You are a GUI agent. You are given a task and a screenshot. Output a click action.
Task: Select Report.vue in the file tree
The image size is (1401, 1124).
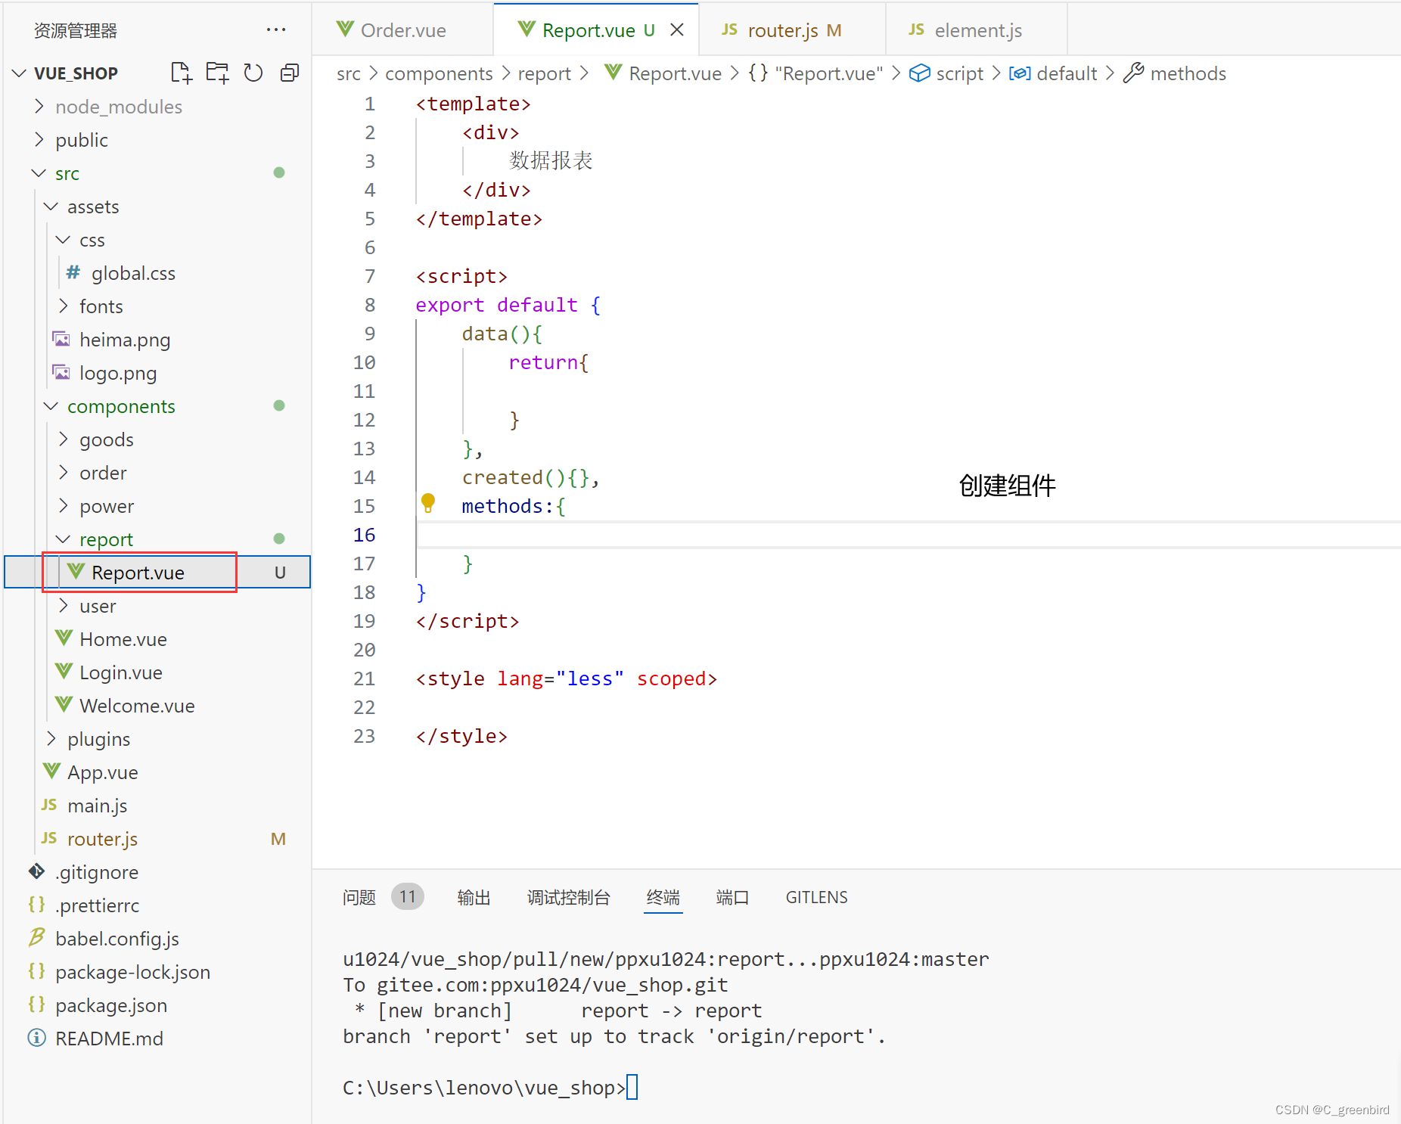tap(157, 572)
